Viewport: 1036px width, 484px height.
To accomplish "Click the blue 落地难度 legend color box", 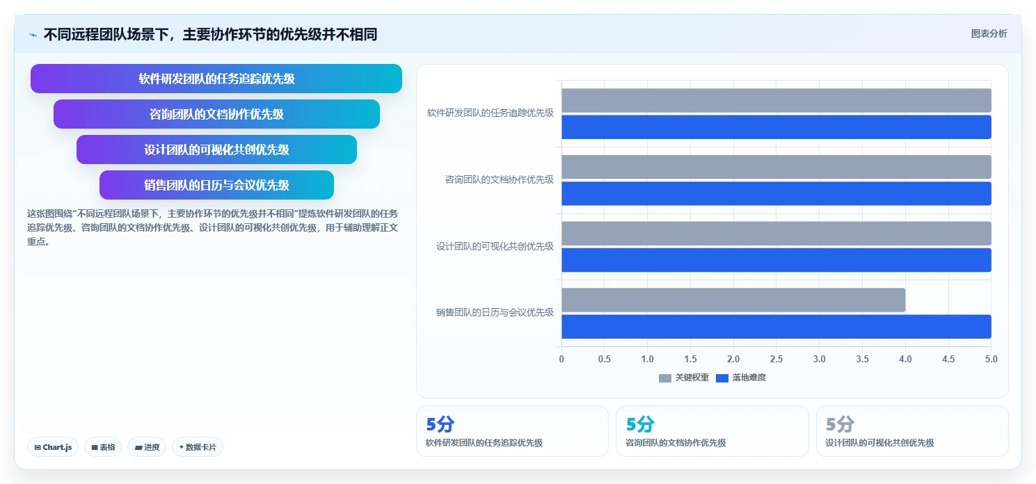I will coord(722,378).
